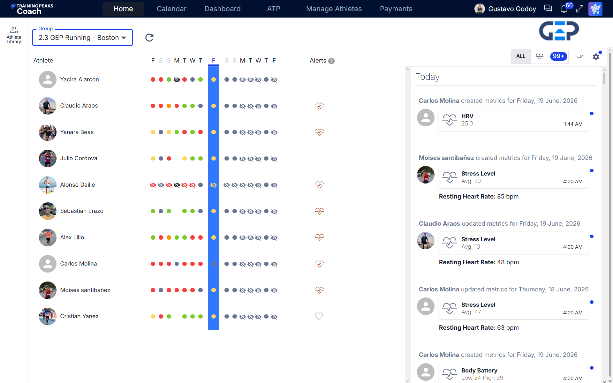
Task: Select the ALL feed filter
Action: tap(521, 56)
